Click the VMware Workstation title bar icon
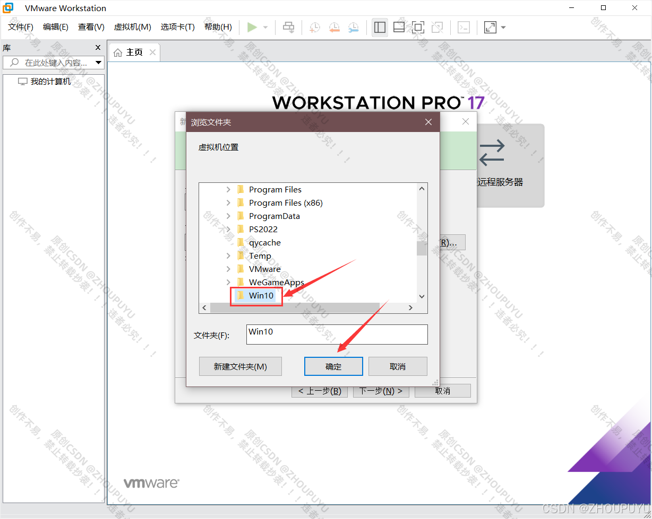This screenshot has width=652, height=519. pos(8,8)
